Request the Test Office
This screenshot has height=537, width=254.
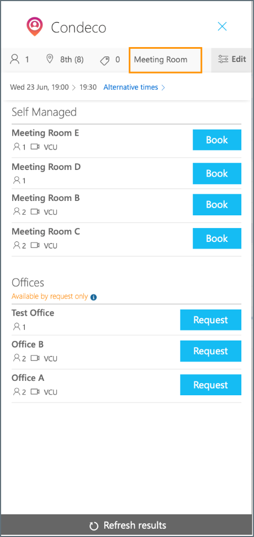point(210,320)
